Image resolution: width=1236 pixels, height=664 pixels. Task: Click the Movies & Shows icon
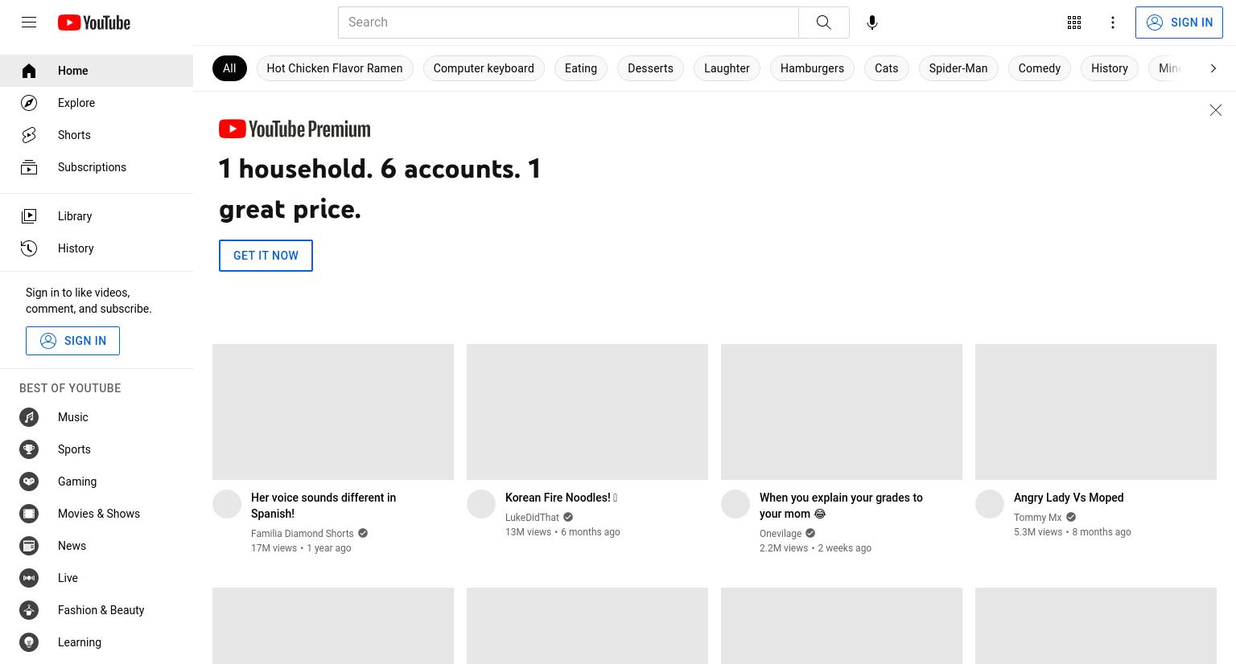tap(29, 514)
